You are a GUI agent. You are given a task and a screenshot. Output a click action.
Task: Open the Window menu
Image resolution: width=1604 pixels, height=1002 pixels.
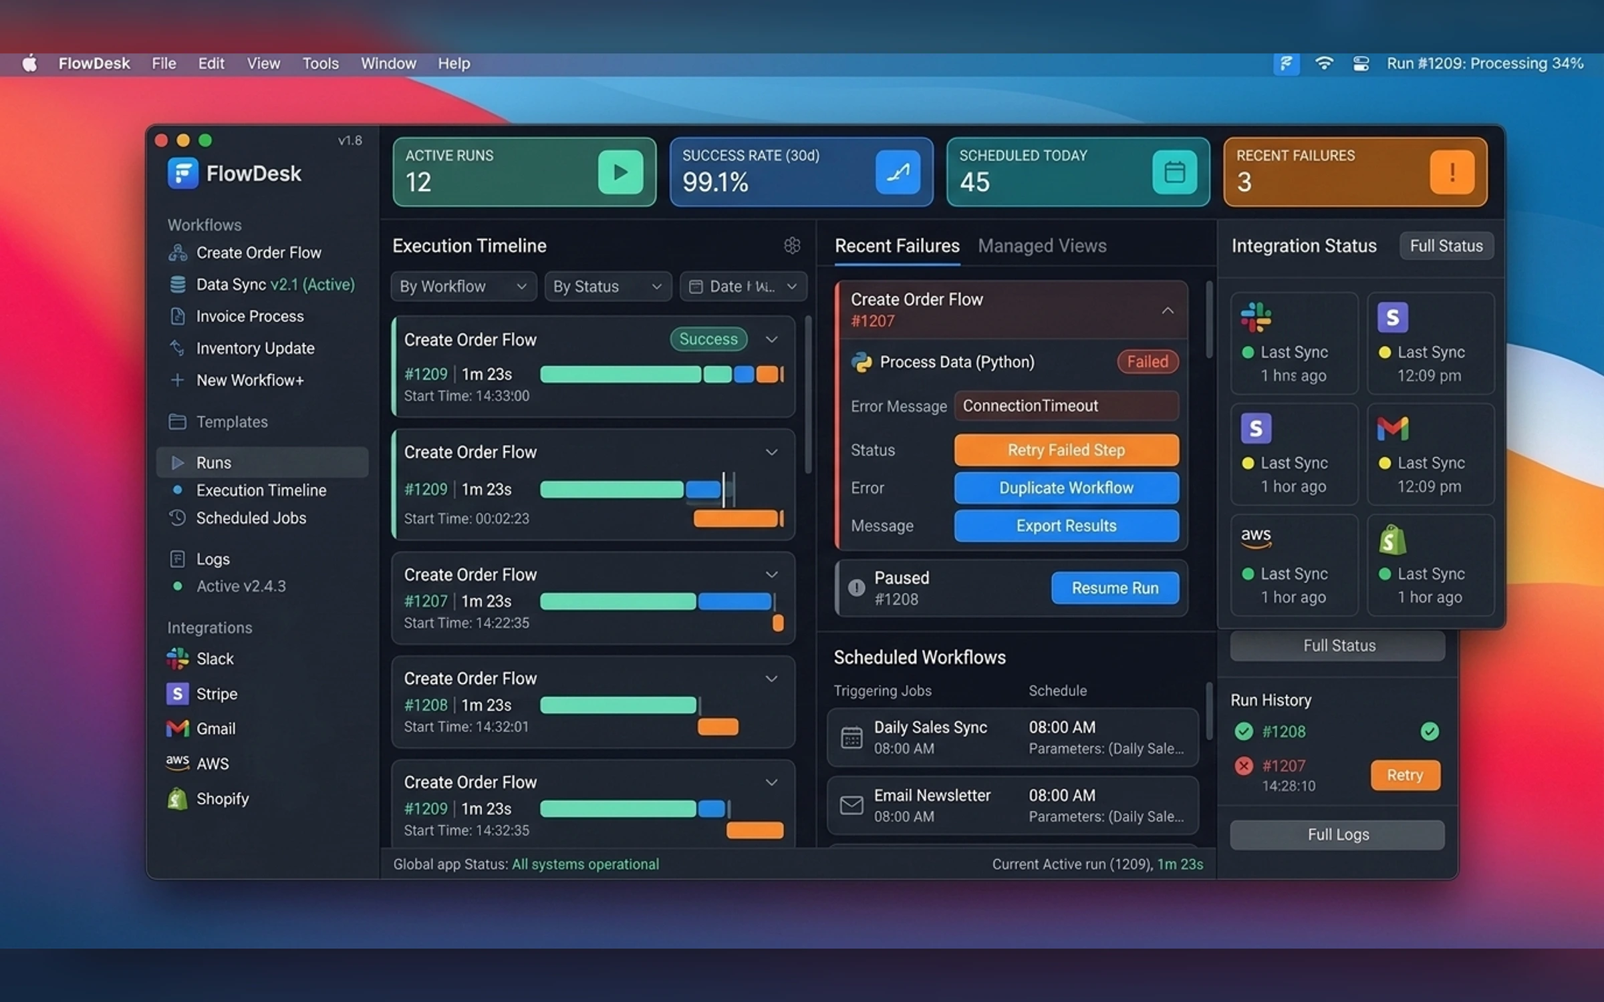pos(388,63)
